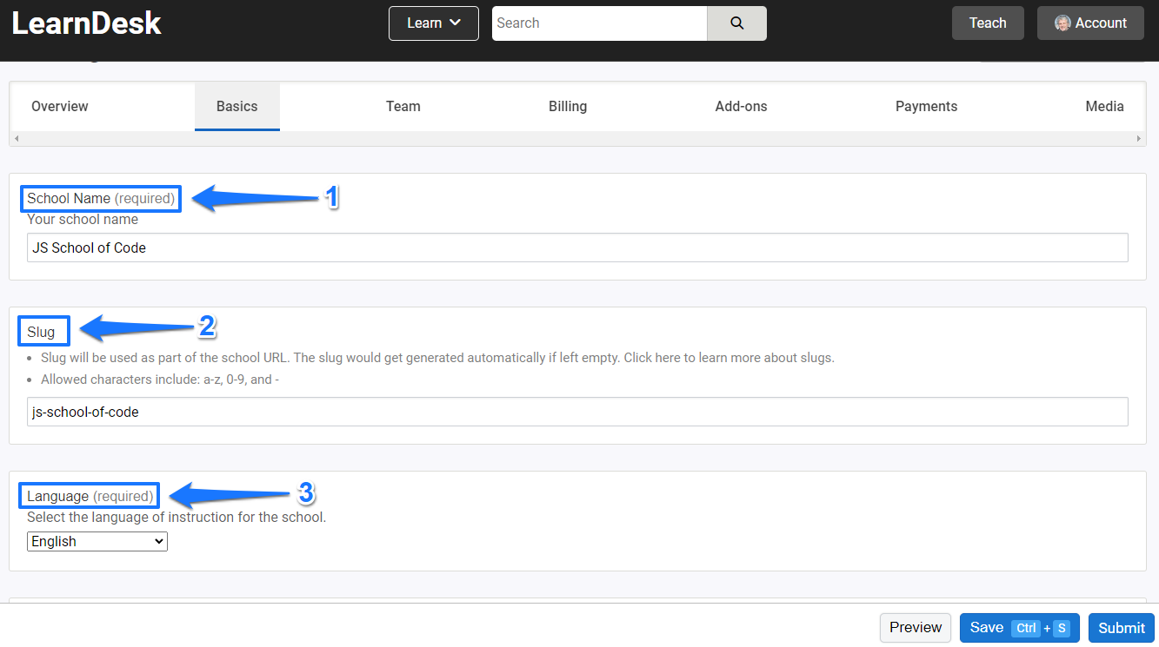Click the magnifying glass search icon

[x=737, y=23]
